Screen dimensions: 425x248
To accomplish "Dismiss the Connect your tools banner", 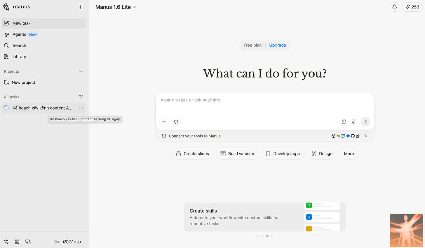I will pyautogui.click(x=366, y=136).
